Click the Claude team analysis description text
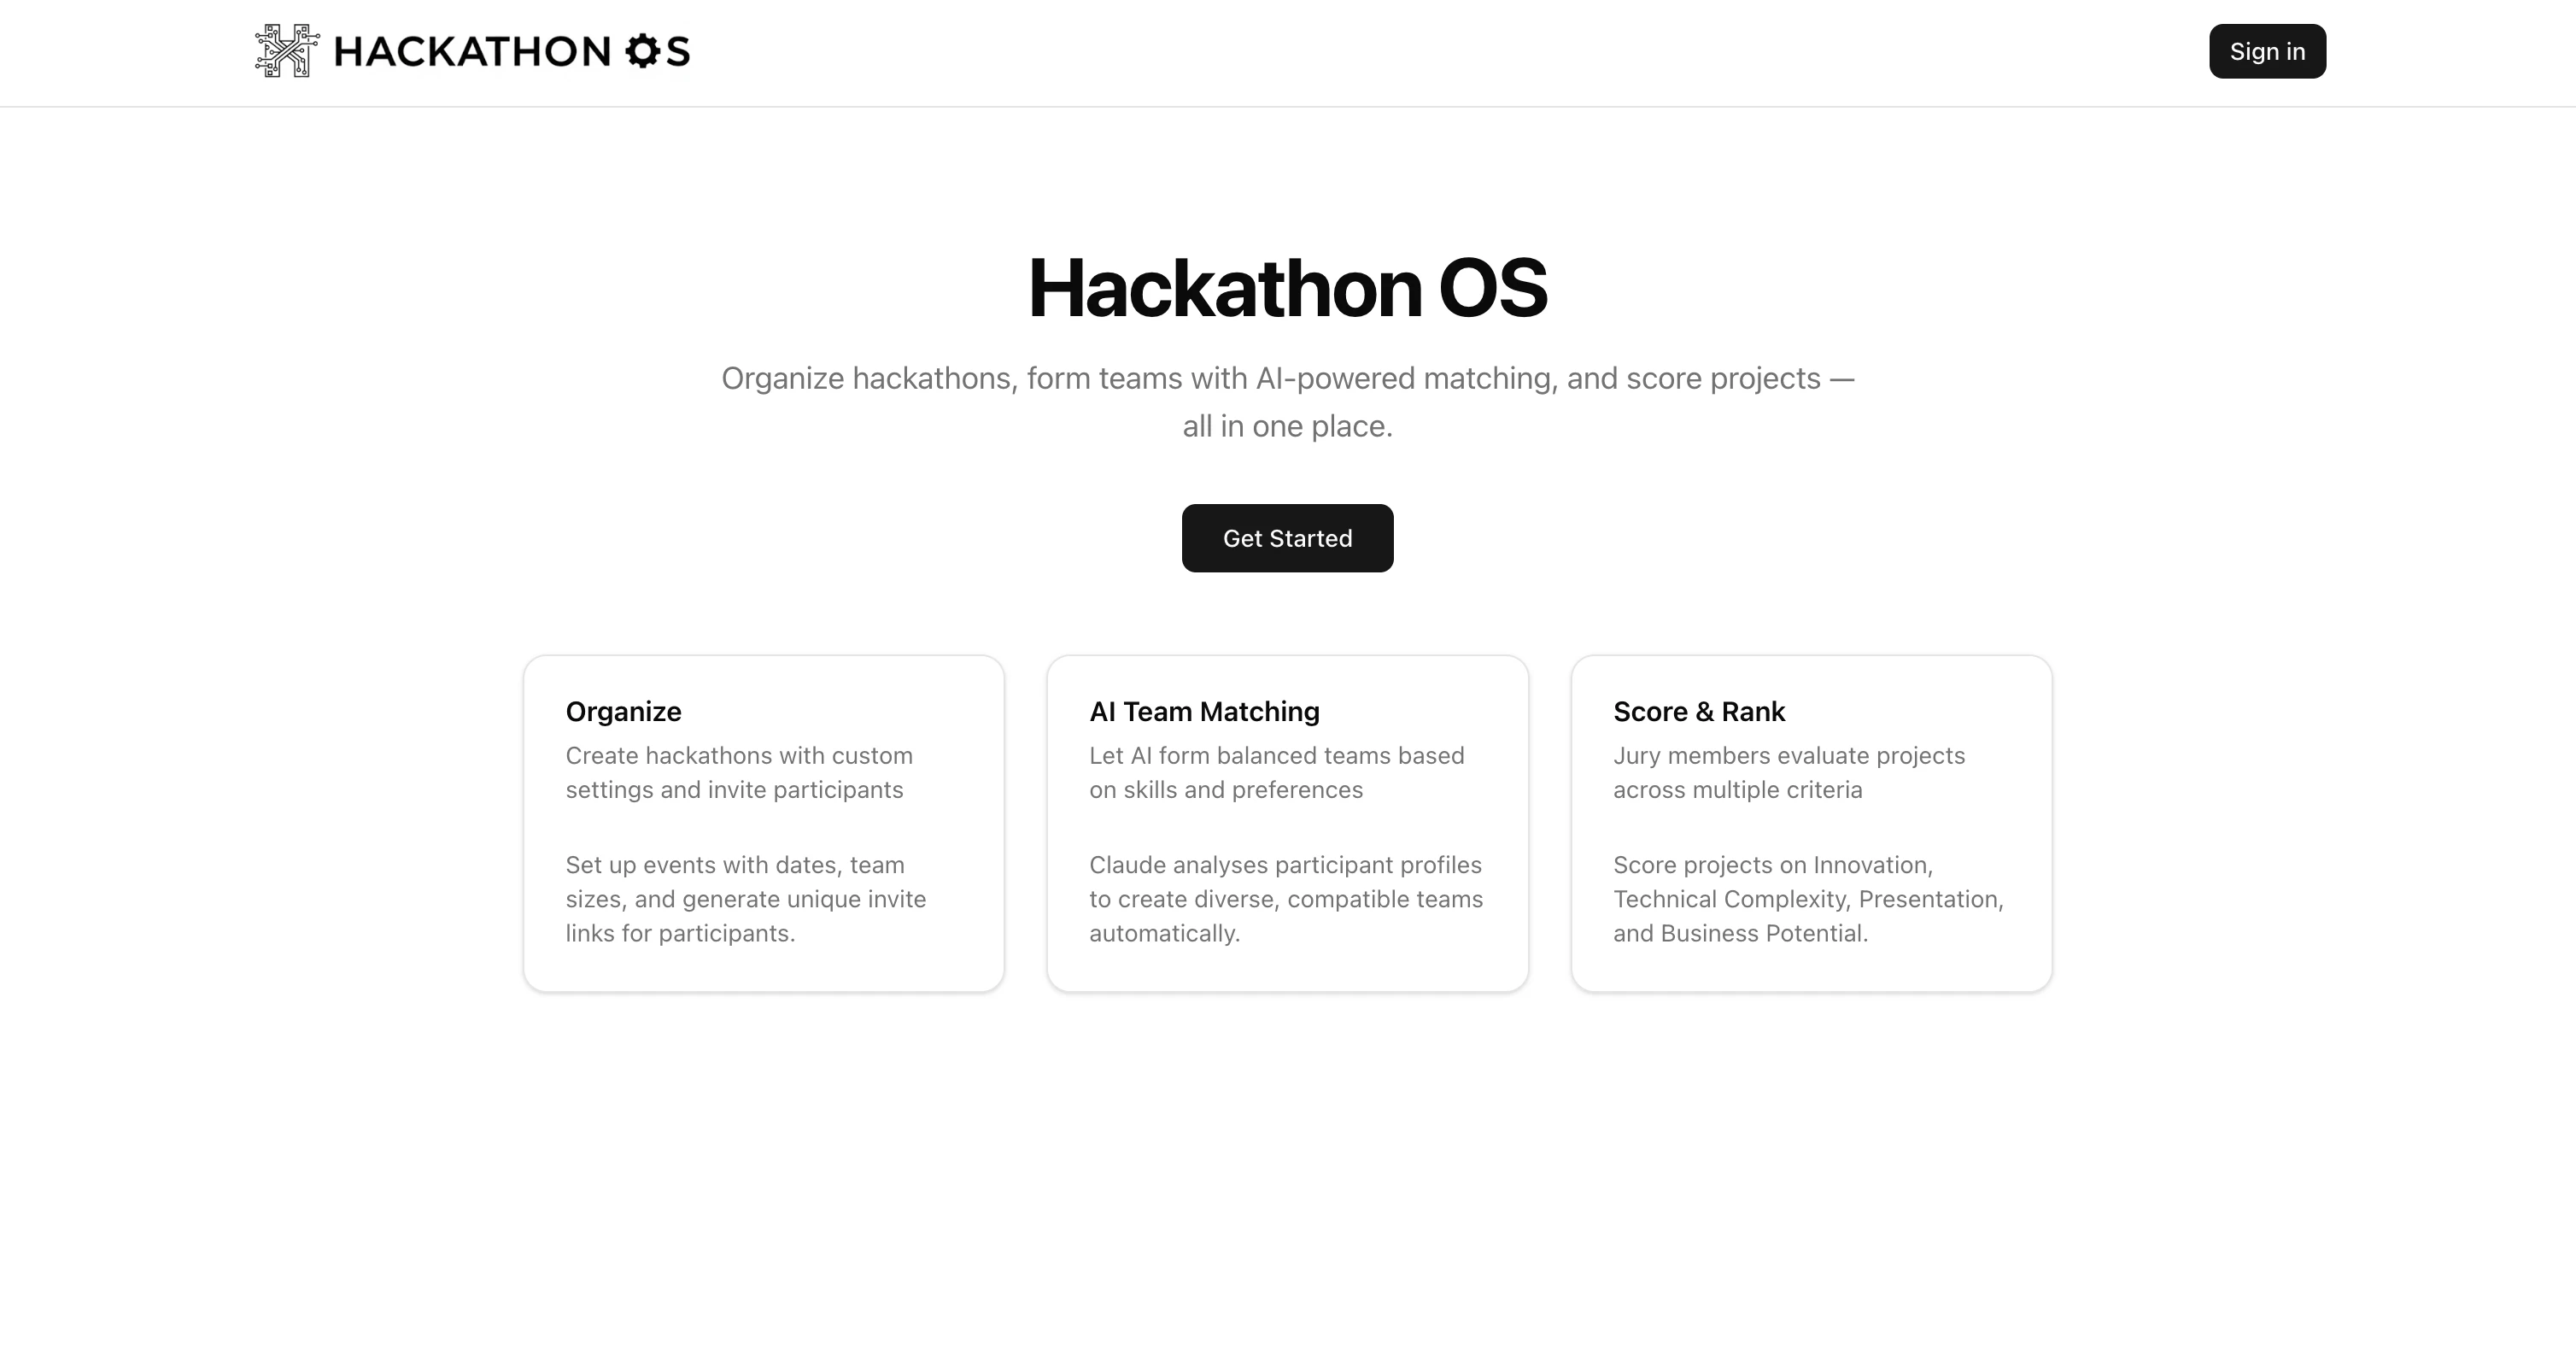2576x1355 pixels. (x=1285, y=898)
